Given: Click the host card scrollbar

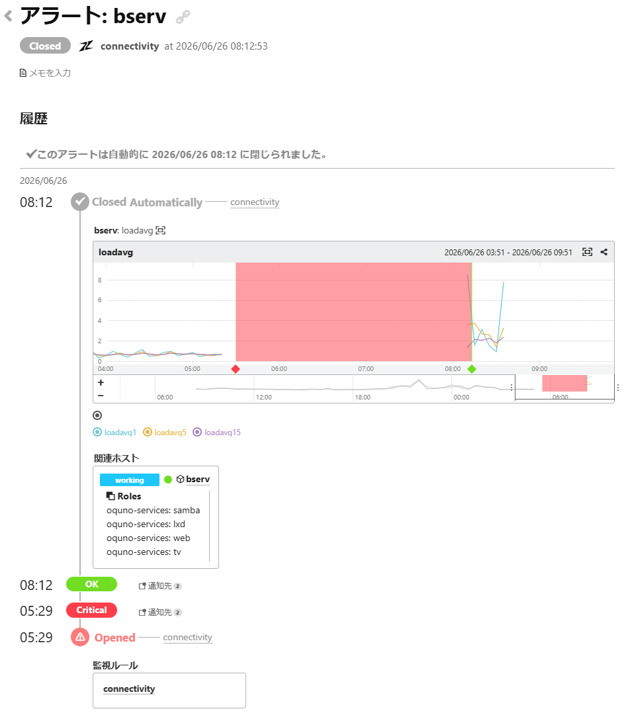Looking at the screenshot, I should pos(210,526).
